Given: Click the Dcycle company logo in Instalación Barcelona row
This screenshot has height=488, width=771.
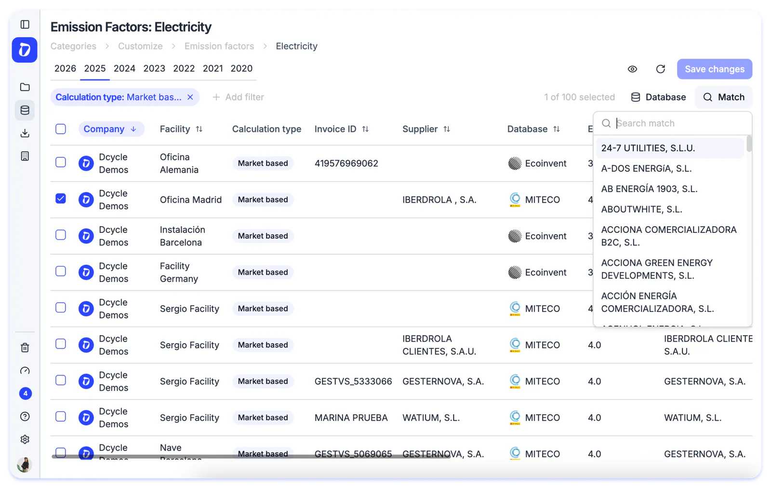Looking at the screenshot, I should tap(86, 236).
